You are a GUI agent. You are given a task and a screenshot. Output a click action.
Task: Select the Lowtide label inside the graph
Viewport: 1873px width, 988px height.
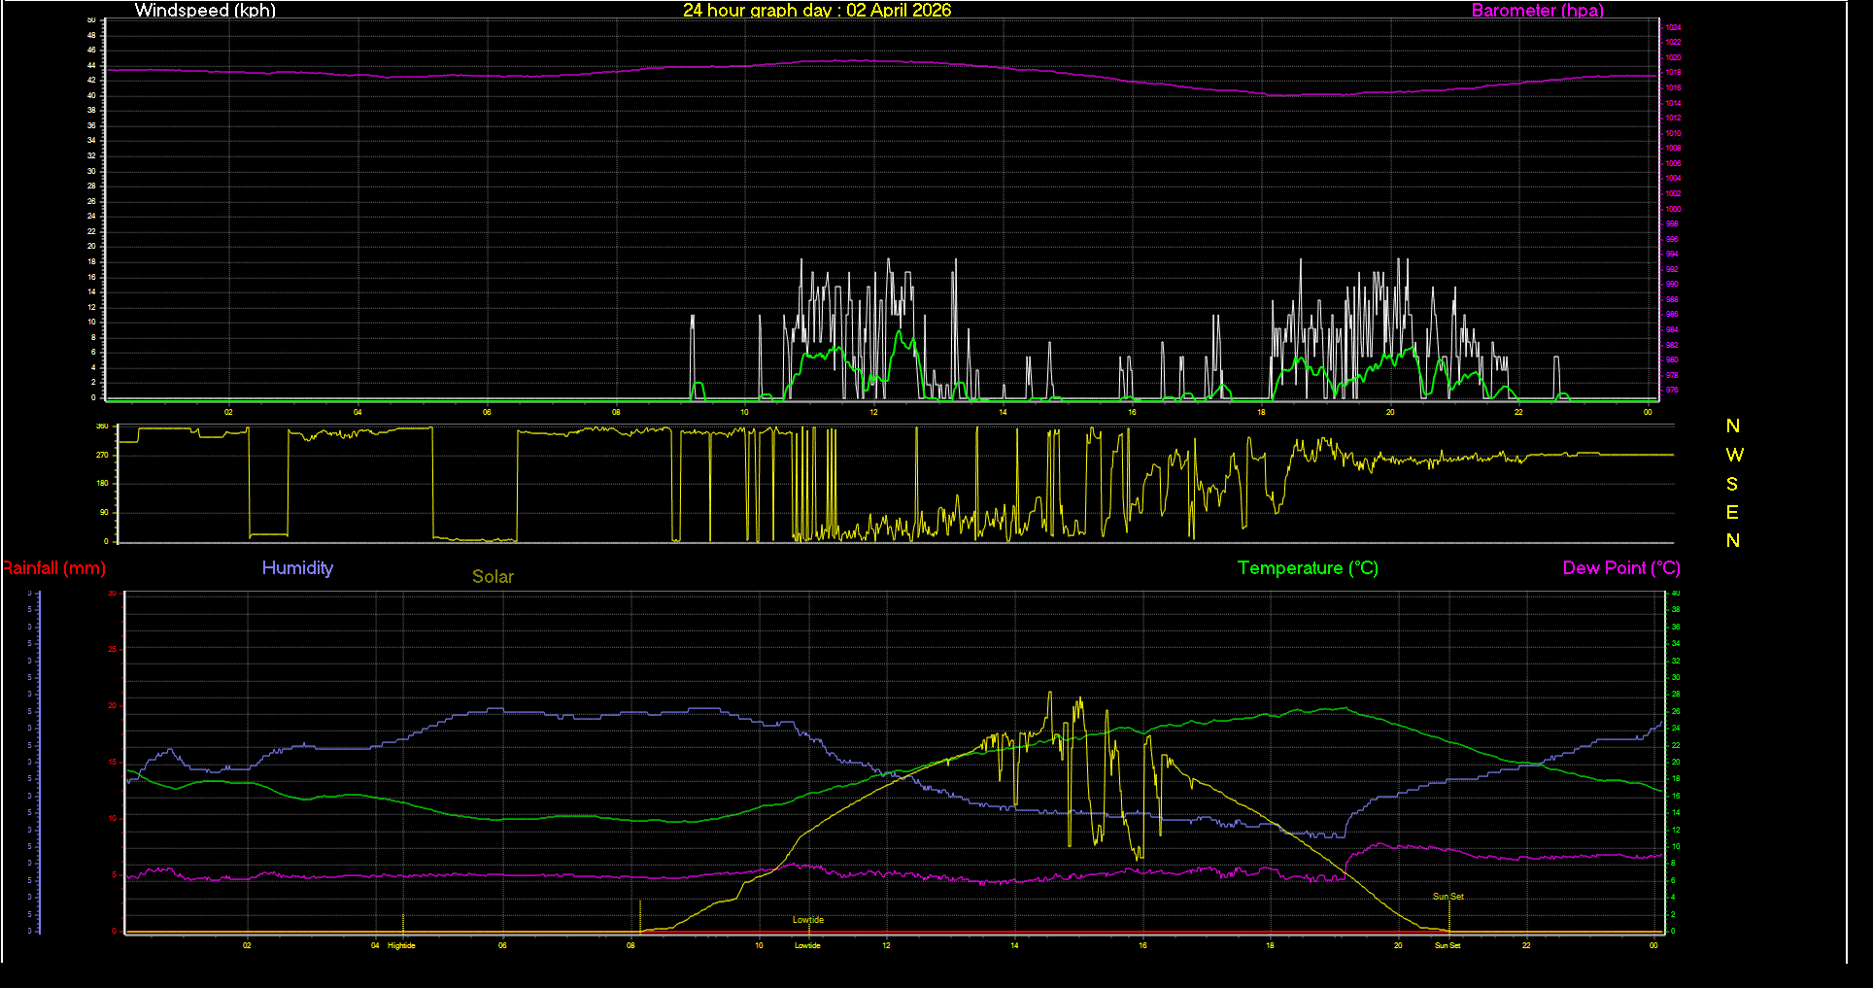tap(808, 918)
